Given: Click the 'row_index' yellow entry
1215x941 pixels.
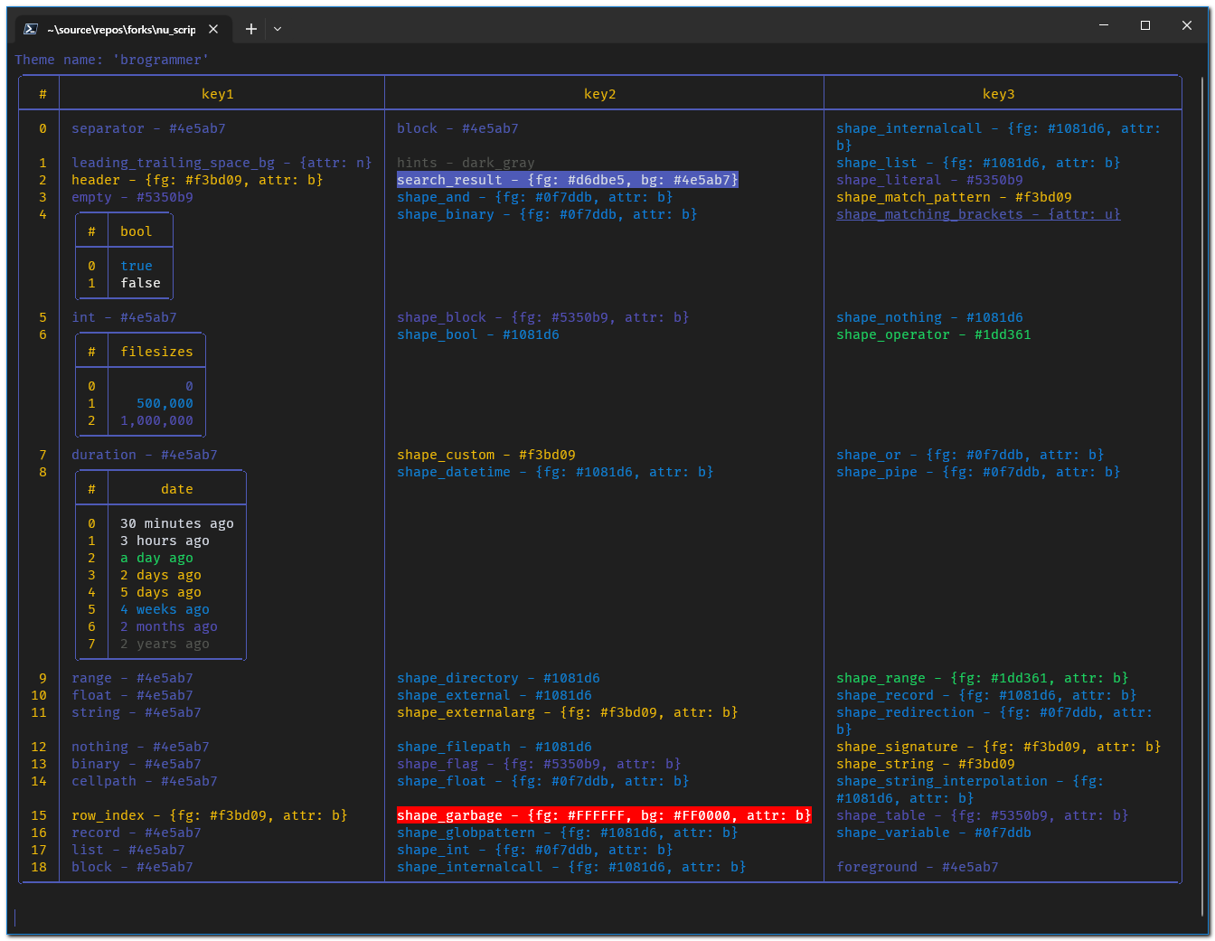Looking at the screenshot, I should coord(210,815).
